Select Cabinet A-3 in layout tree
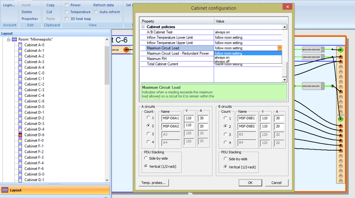This screenshot has height=198, width=355. coord(34,62)
